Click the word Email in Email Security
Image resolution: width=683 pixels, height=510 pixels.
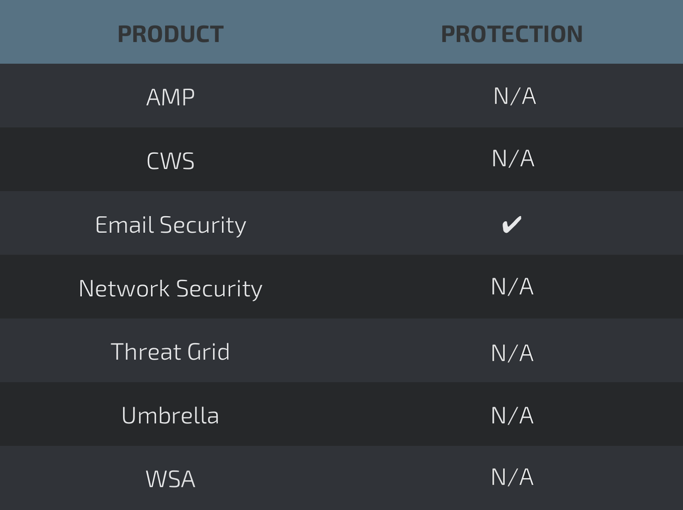point(124,225)
